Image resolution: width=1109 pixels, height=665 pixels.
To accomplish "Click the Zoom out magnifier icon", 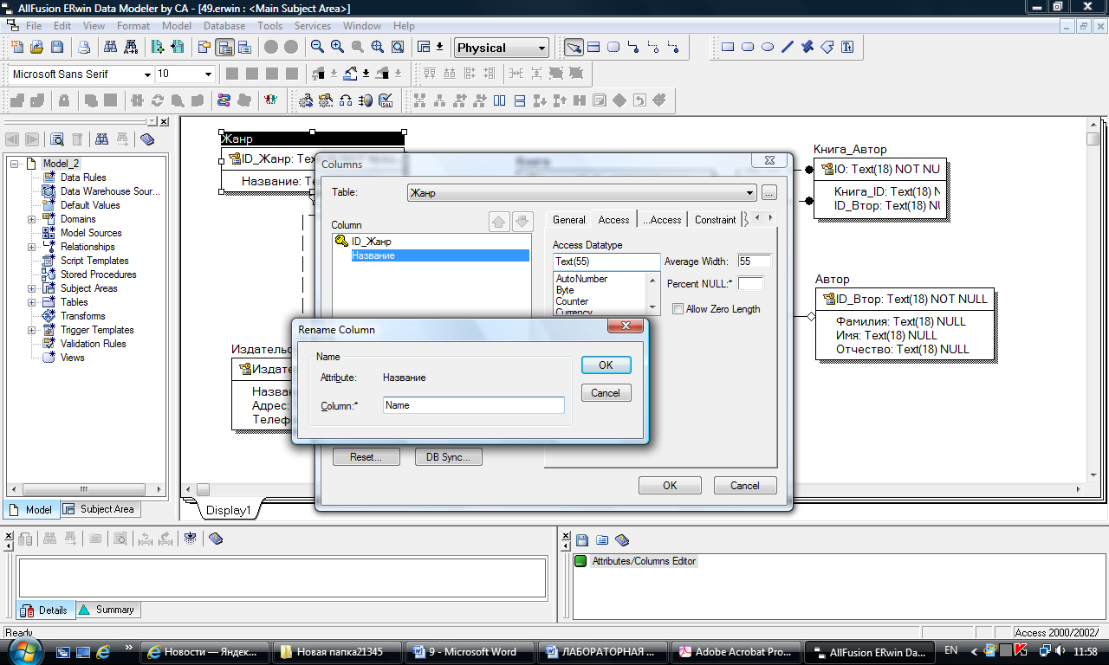I will [x=317, y=48].
